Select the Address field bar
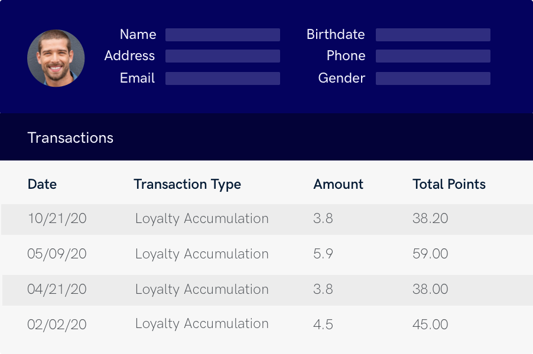 pos(222,56)
